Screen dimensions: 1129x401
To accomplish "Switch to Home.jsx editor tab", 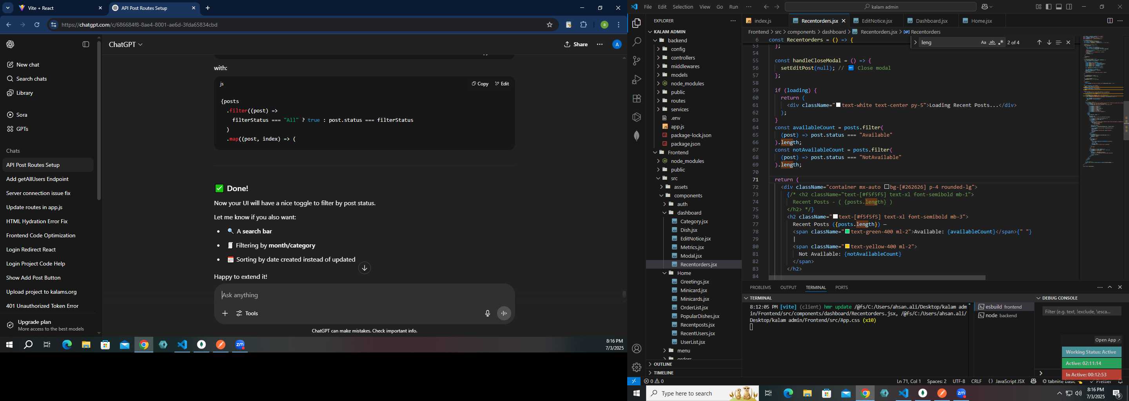I will [x=982, y=21].
